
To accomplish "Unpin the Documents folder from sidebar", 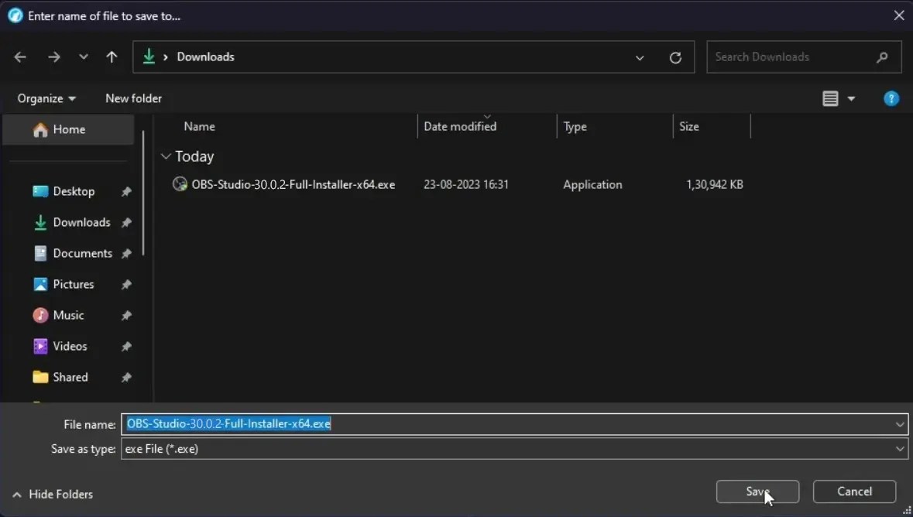I will pos(126,253).
